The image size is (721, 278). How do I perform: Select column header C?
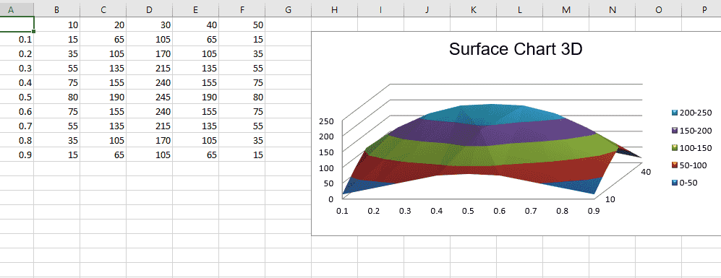(x=103, y=9)
